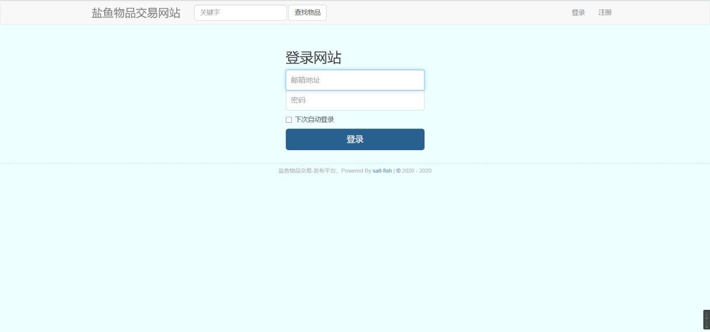Click the 登录网站 heading text
This screenshot has height=332, width=710.
point(313,58)
